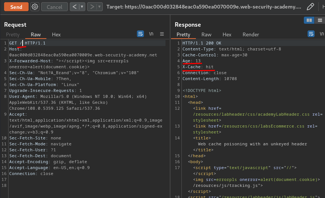Click the GET / HTTP/1.1 request line

click(x=27, y=43)
